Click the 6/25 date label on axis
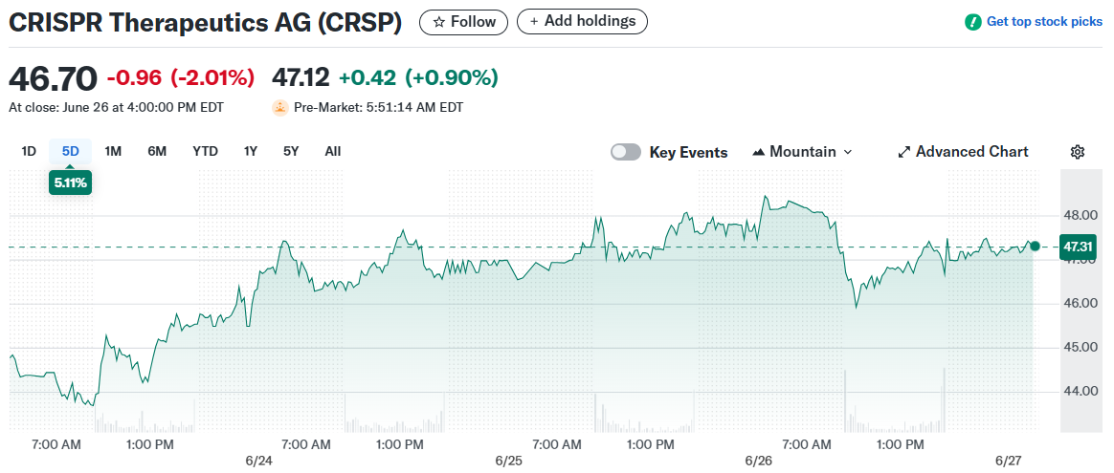 (x=509, y=461)
